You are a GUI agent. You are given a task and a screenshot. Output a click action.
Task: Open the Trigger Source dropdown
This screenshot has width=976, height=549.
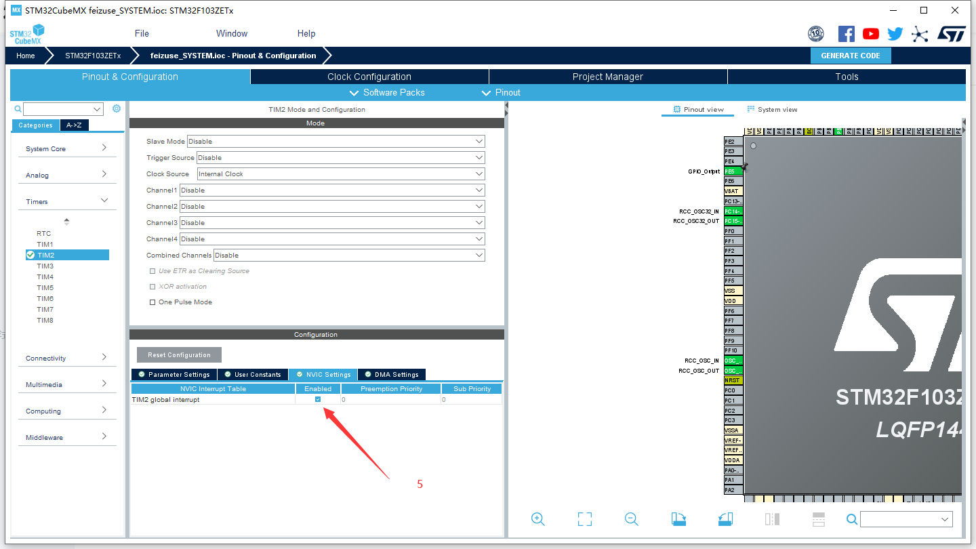(x=341, y=158)
